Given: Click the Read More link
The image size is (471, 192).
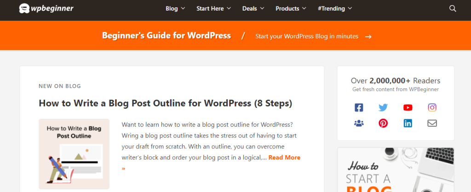Looking at the screenshot, I should [284, 158].
